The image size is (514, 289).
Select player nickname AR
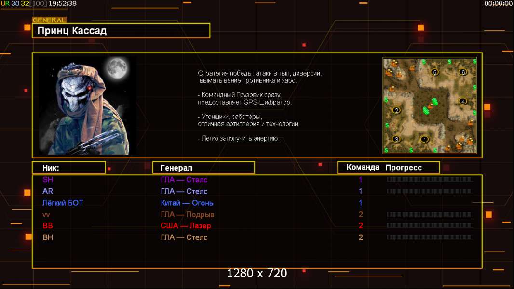click(x=48, y=191)
